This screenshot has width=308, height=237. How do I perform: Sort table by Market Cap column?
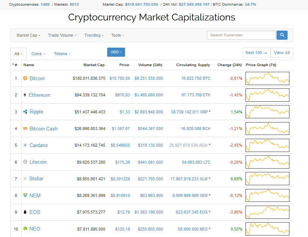[x=94, y=65]
